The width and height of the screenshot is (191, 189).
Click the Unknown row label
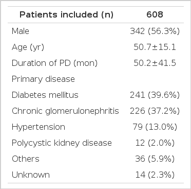[31, 175]
